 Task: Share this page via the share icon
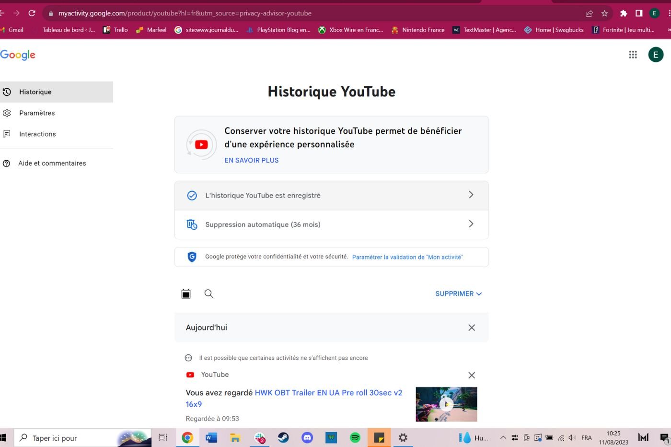(589, 13)
